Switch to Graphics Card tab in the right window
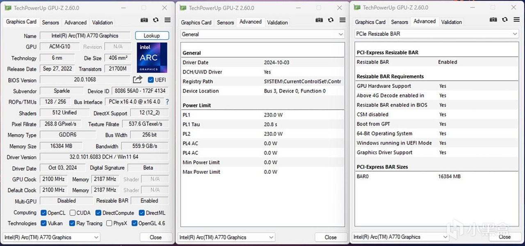The image size is (525, 246). pyautogui.click(x=370, y=22)
